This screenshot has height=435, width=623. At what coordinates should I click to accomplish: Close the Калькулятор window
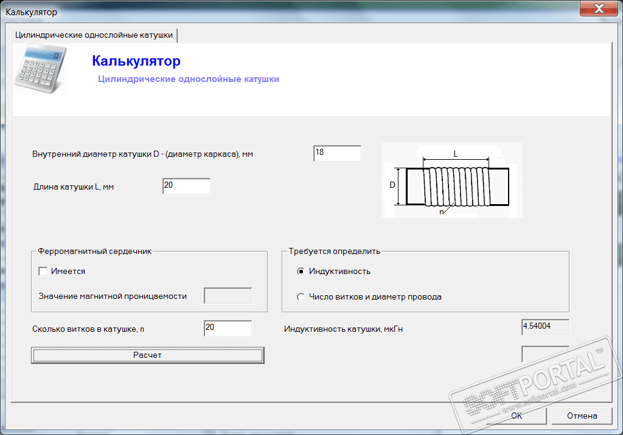point(599,9)
